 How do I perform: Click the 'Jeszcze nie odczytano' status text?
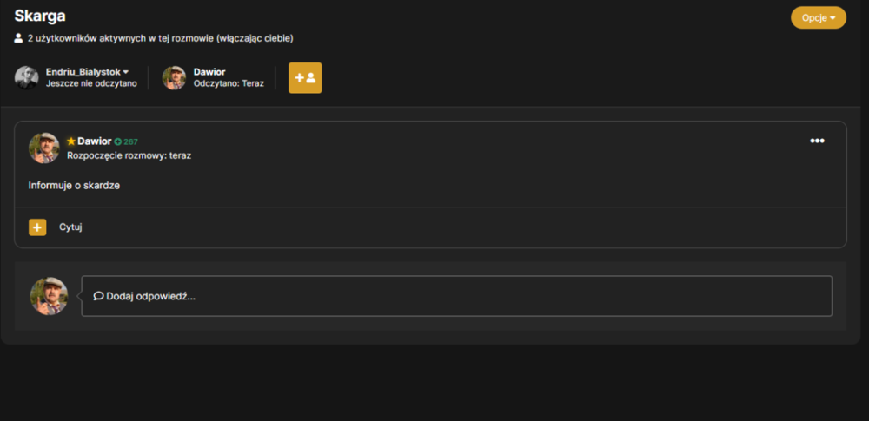pyautogui.click(x=91, y=83)
